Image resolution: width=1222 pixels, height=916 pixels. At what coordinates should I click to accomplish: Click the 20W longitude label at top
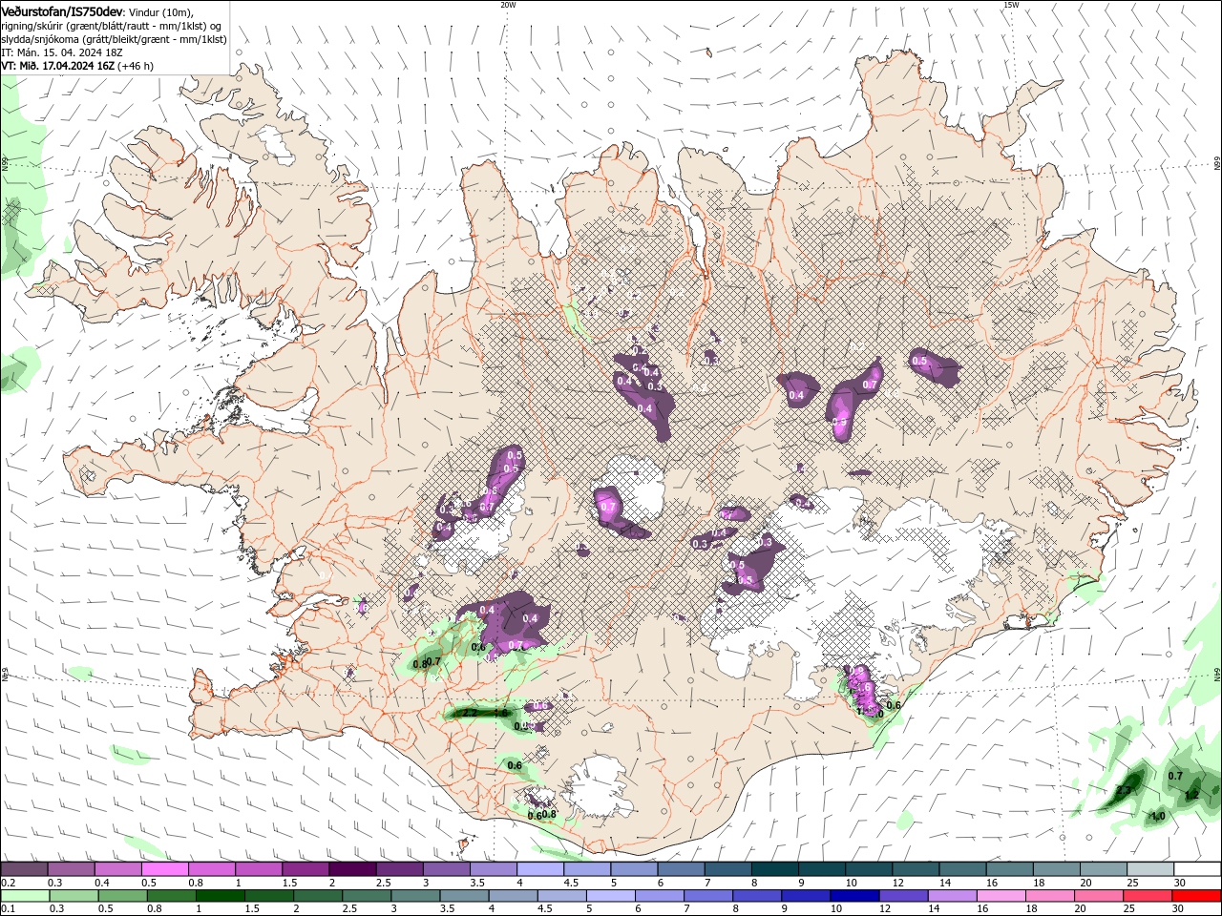(x=508, y=4)
